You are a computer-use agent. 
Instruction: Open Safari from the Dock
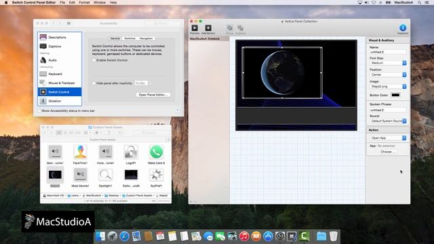(x=124, y=237)
